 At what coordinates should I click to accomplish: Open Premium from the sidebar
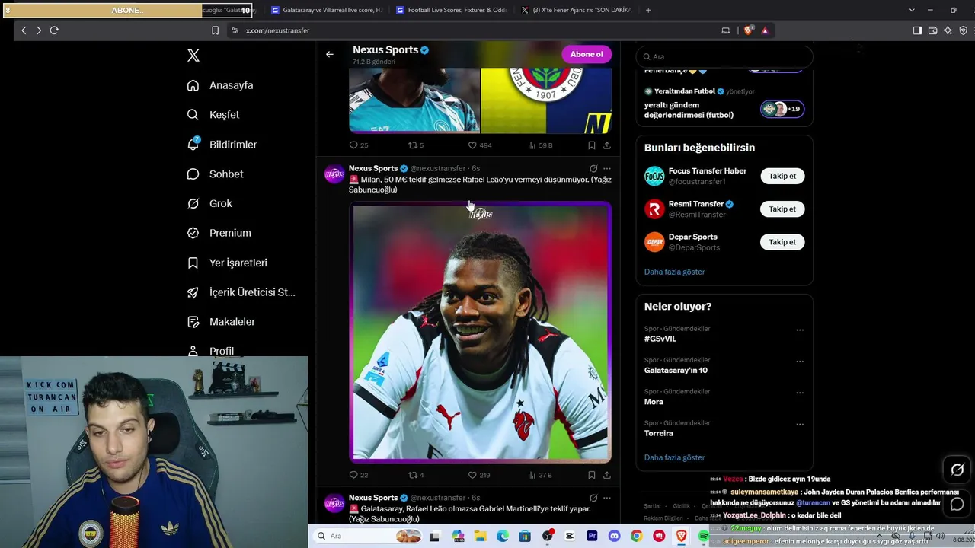click(219, 233)
